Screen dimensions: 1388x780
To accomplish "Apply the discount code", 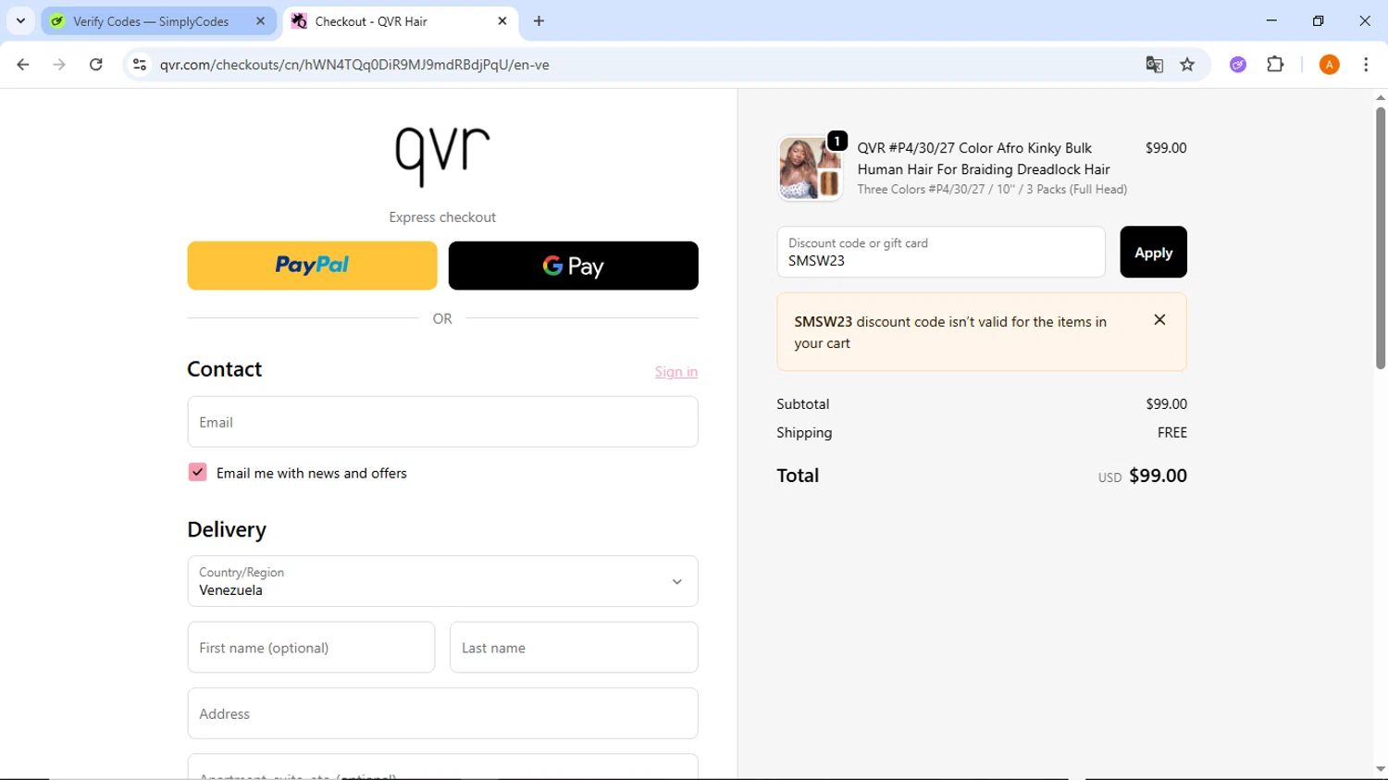I will pos(1153,252).
